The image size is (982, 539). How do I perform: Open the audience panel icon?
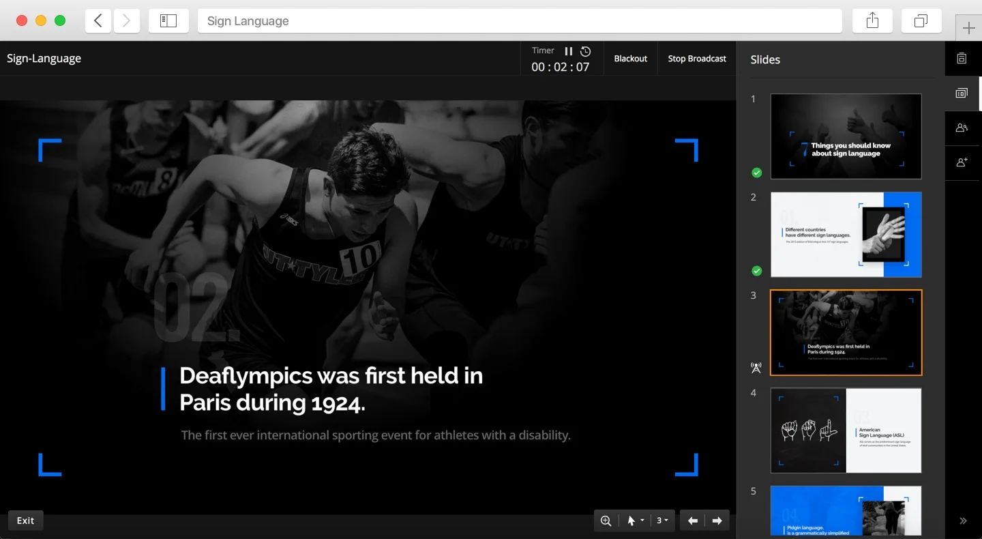pyautogui.click(x=962, y=128)
